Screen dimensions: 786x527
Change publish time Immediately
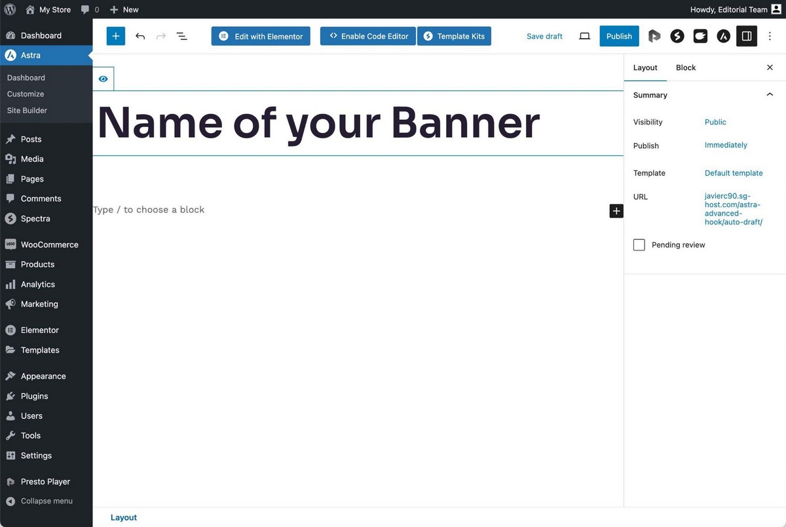pyautogui.click(x=726, y=145)
